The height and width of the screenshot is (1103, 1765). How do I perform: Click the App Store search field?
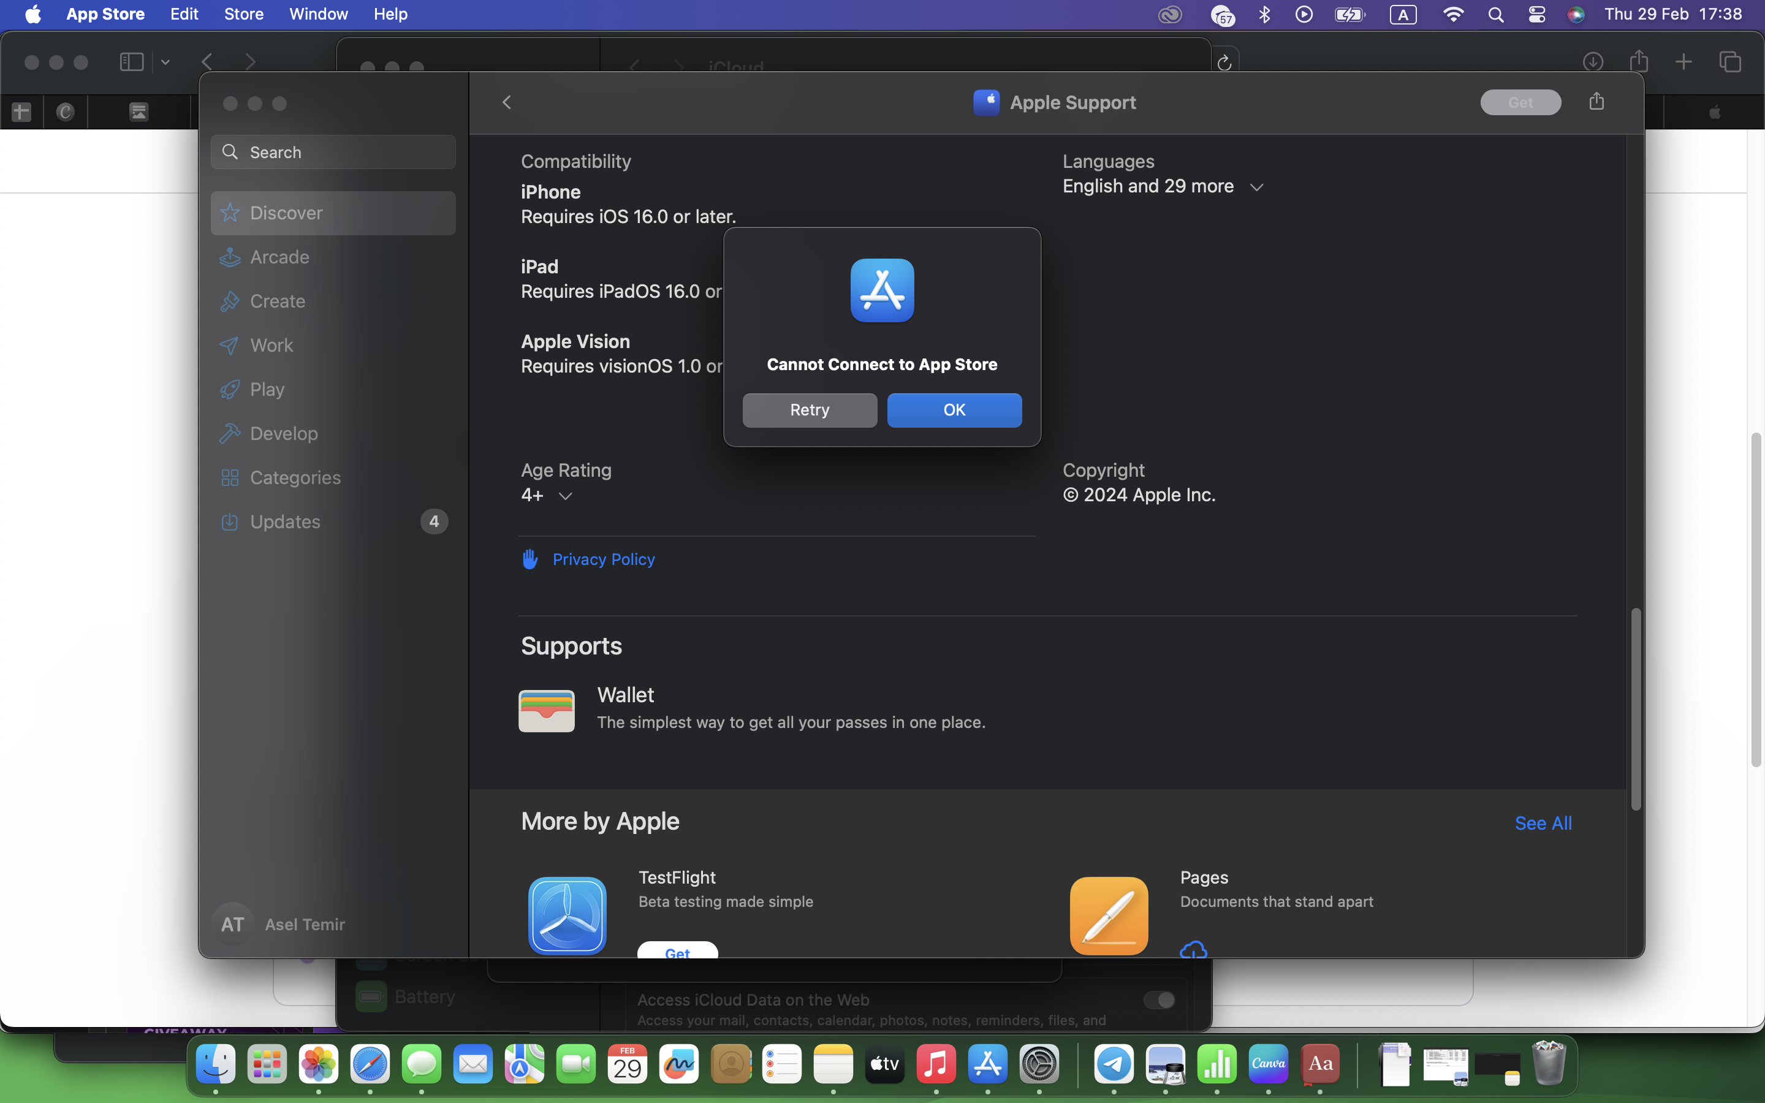point(333,153)
